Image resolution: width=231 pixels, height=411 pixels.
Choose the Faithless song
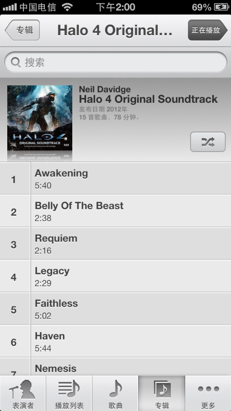click(x=115, y=309)
